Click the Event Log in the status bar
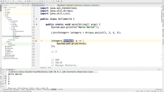This screenshot has width=164, height=92. pos(159,89)
